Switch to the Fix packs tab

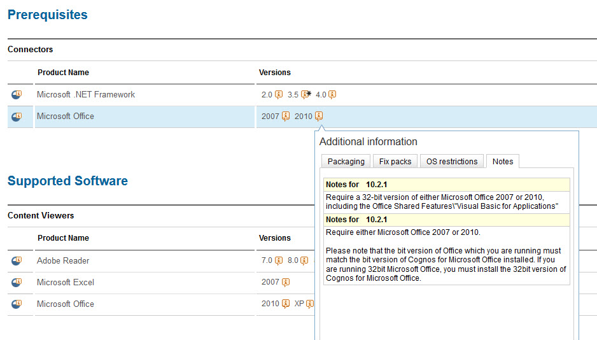(395, 162)
